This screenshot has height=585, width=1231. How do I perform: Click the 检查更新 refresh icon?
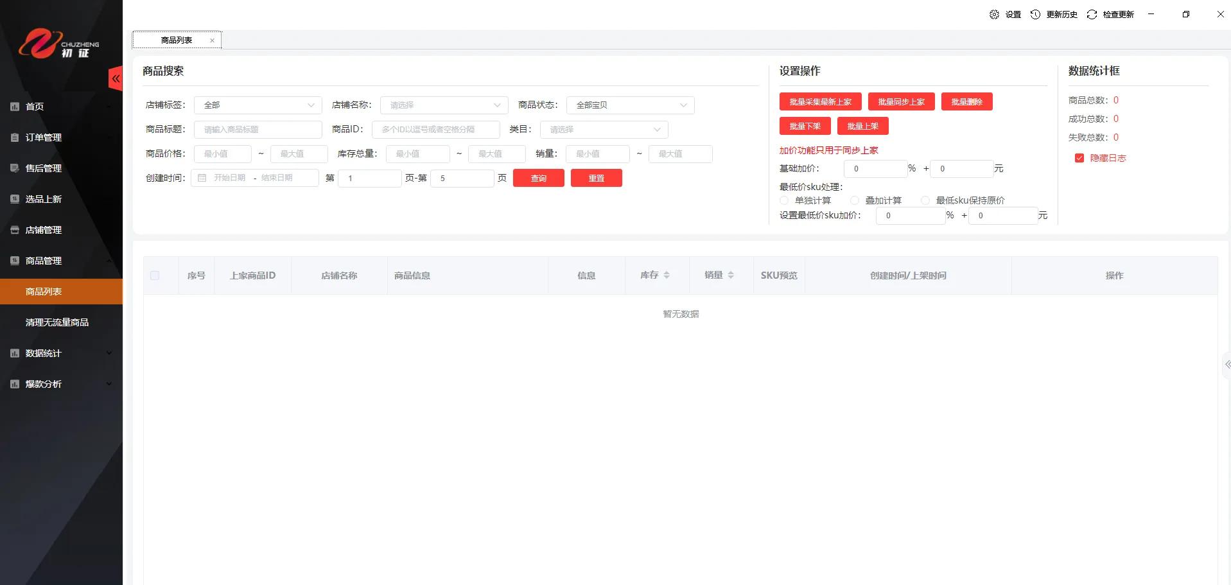point(1092,14)
